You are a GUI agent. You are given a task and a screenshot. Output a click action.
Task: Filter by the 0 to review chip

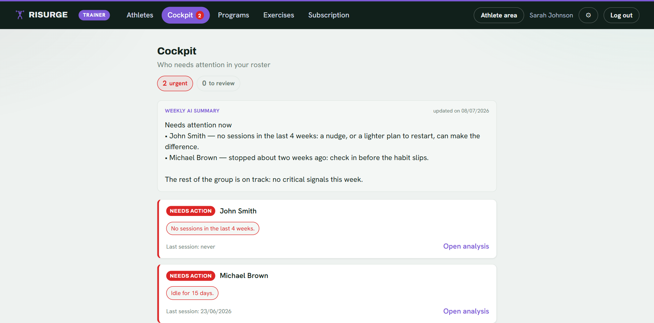point(218,83)
